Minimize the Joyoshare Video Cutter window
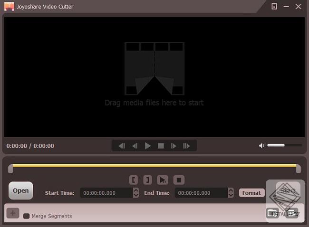The width and height of the screenshot is (309, 227). coord(286,7)
